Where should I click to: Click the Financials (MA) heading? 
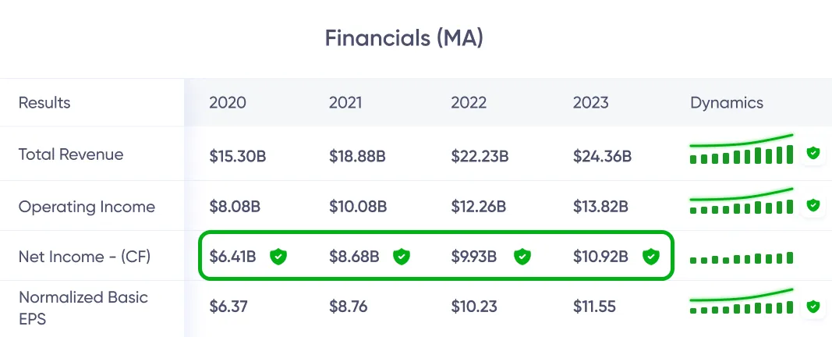click(x=404, y=38)
